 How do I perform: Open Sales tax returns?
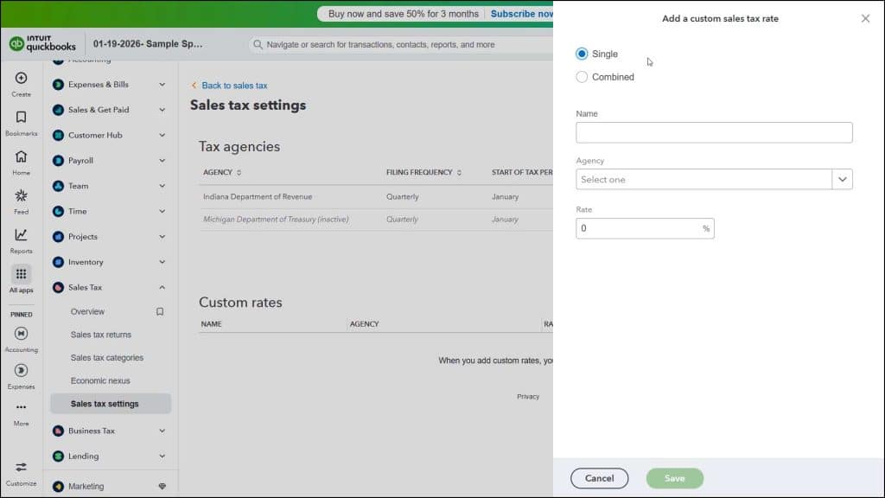tap(99, 335)
